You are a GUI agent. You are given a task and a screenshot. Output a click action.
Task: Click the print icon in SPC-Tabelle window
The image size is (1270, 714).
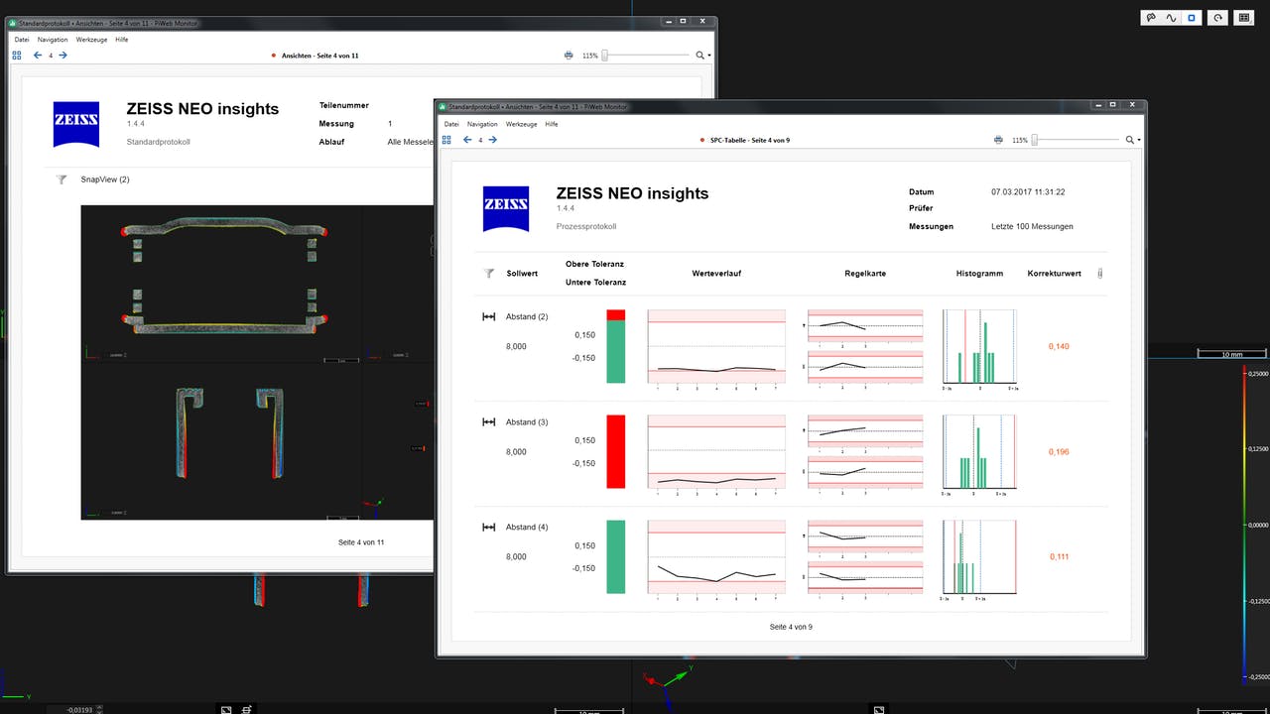point(998,140)
